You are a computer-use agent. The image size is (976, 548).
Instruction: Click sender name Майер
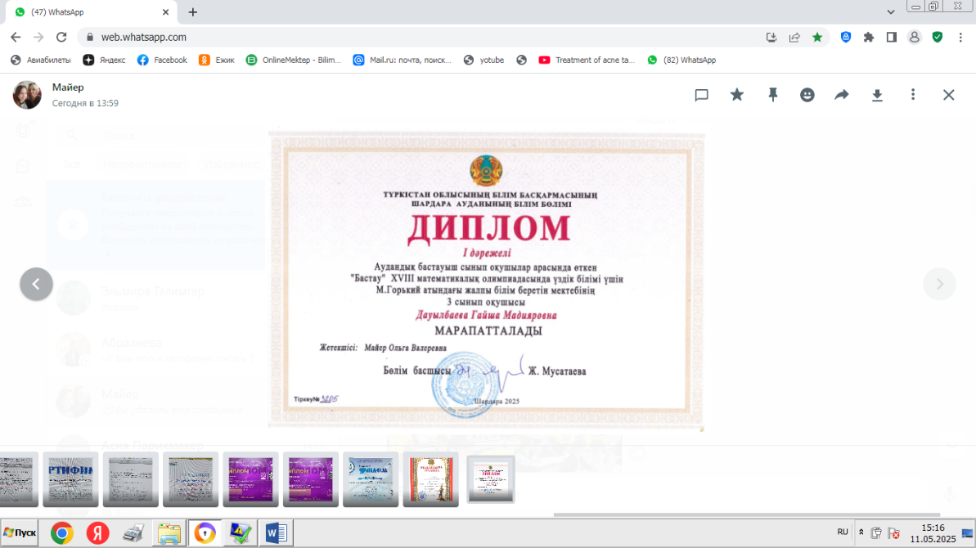68,87
